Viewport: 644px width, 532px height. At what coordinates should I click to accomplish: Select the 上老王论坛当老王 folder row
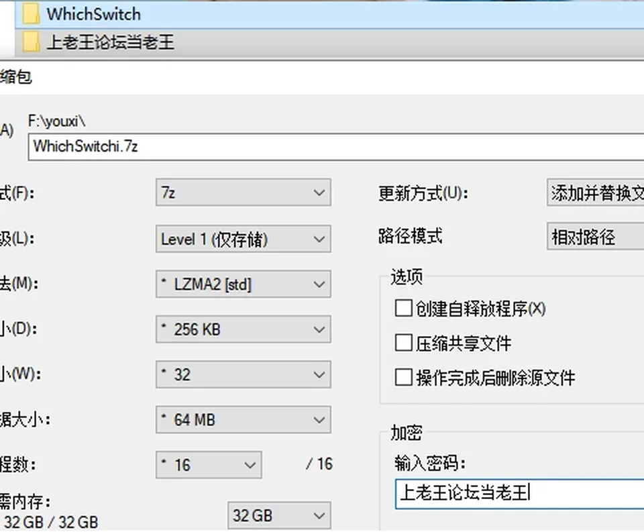pos(329,43)
